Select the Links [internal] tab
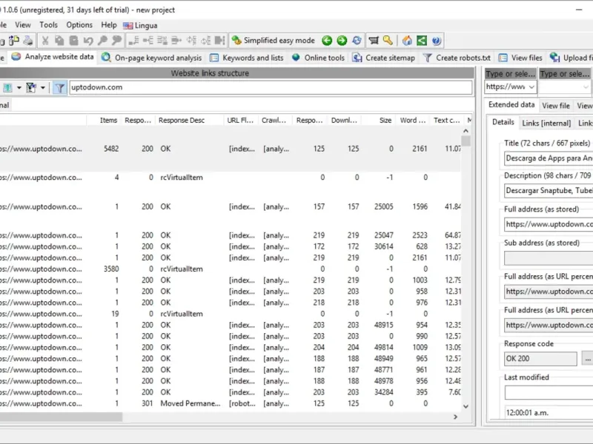 click(546, 123)
